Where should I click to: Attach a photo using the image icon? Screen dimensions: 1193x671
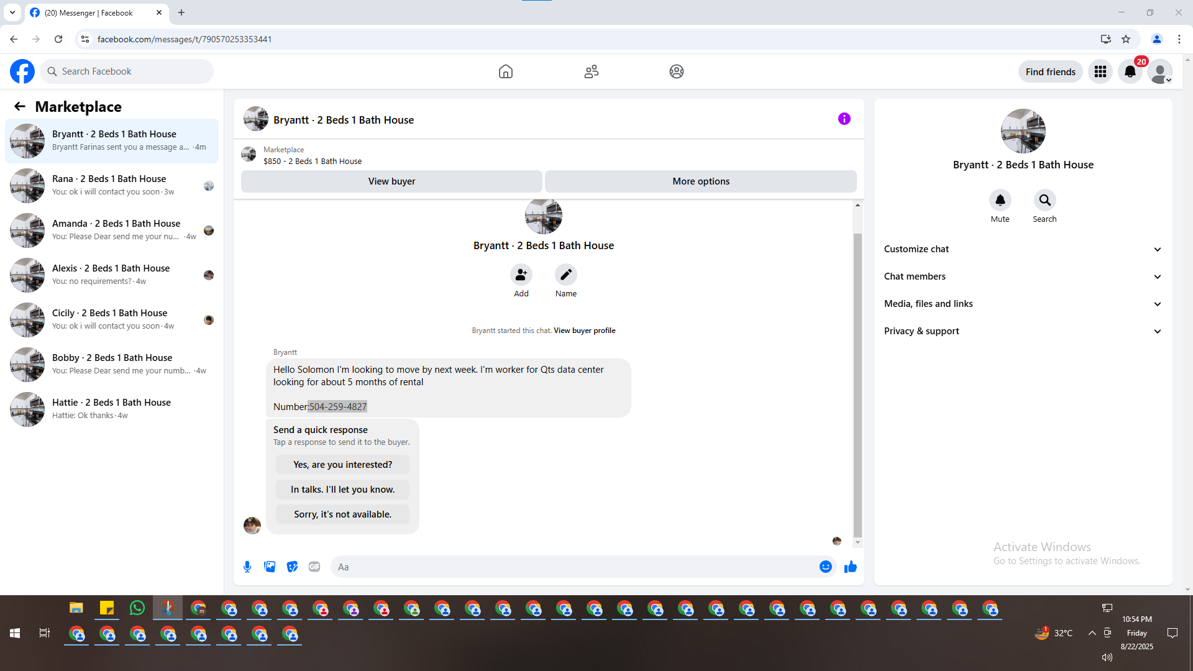tap(270, 567)
